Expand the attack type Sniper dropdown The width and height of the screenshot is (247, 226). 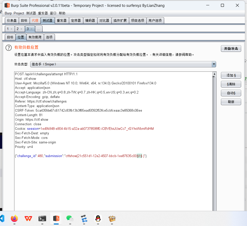[214, 64]
